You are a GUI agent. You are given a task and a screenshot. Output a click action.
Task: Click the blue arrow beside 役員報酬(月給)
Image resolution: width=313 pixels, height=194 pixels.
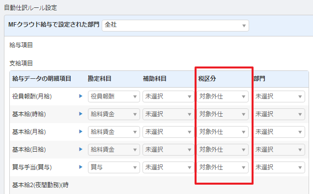pos(81,96)
